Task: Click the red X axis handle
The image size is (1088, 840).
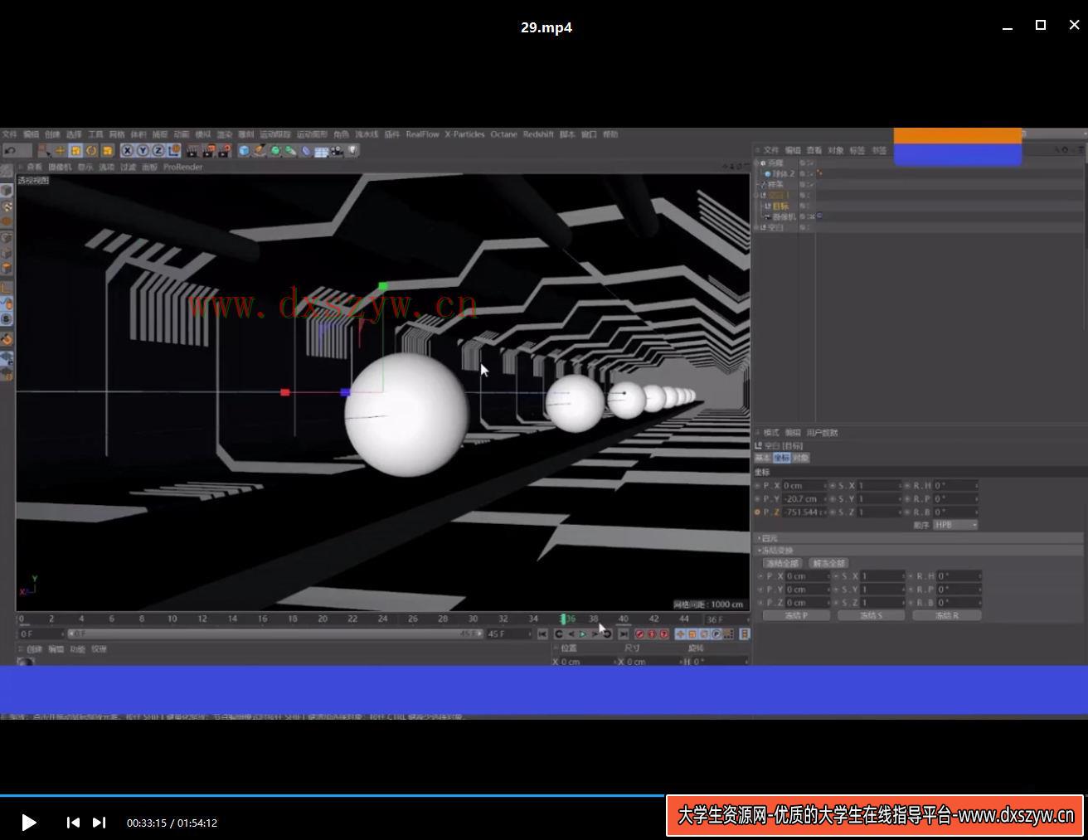Action: [x=285, y=392]
